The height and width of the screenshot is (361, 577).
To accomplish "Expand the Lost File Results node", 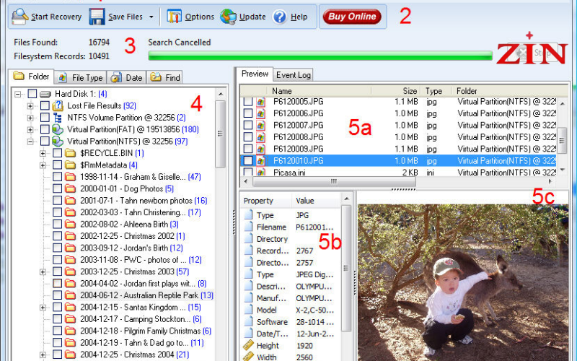I will click(30, 106).
